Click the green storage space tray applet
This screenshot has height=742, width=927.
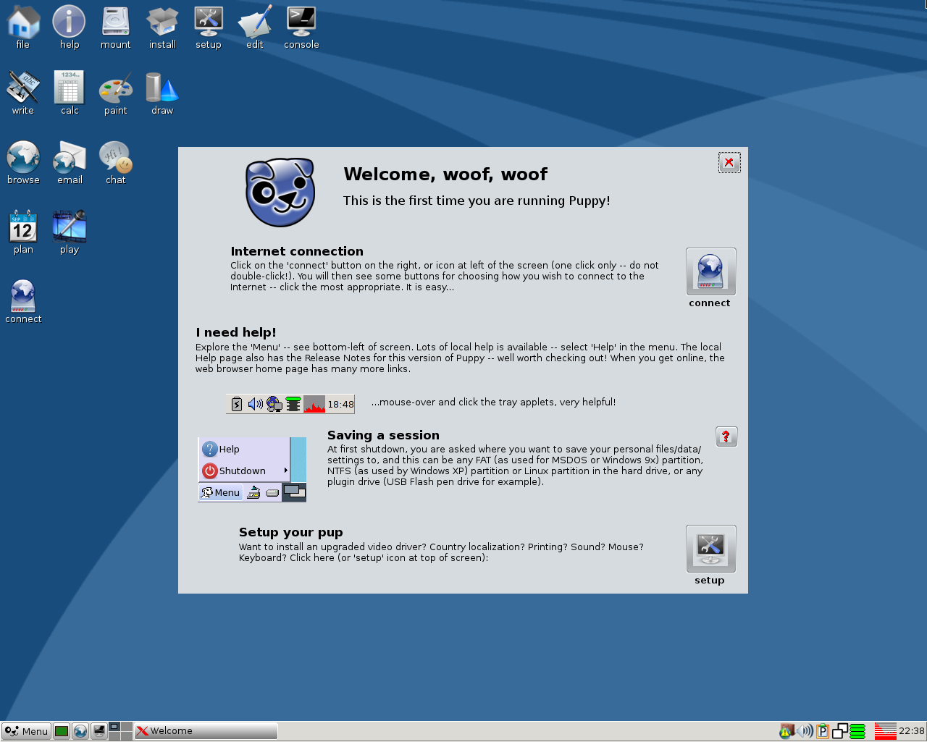[857, 731]
